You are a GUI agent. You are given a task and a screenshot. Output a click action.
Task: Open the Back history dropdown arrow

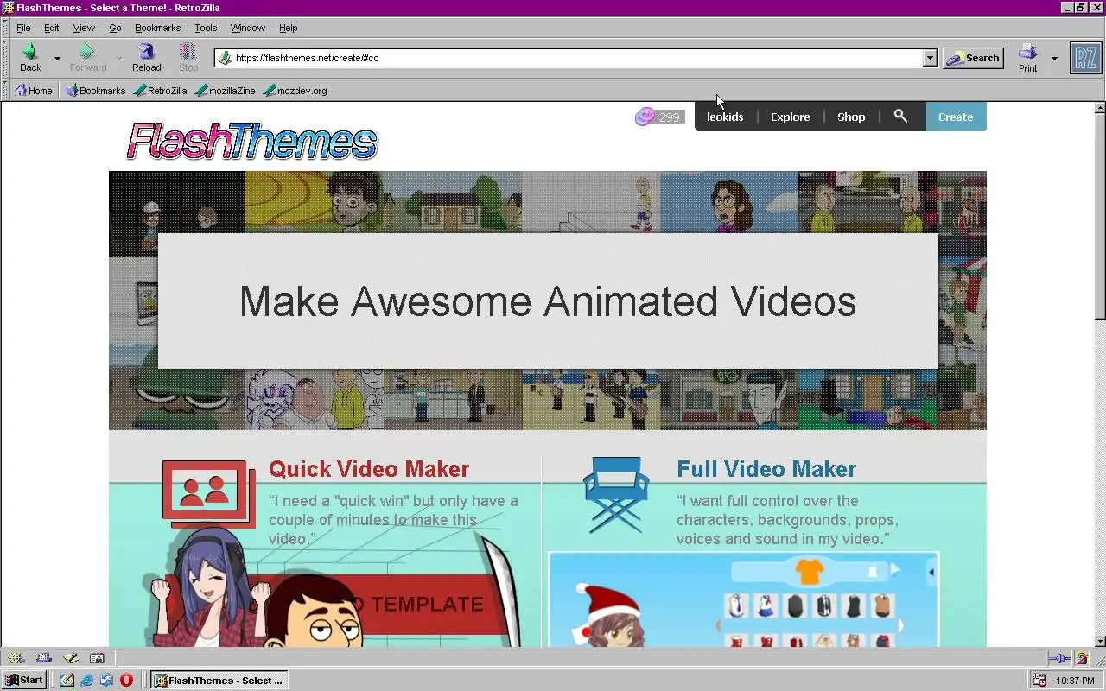[x=57, y=59]
